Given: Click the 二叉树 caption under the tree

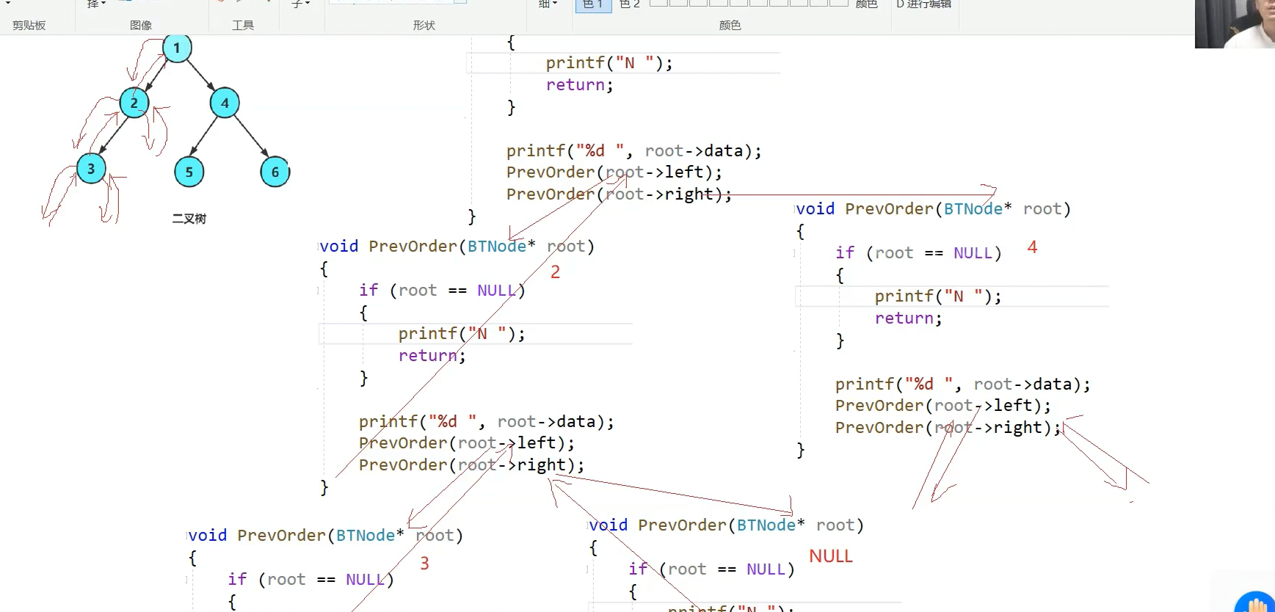Looking at the screenshot, I should (x=189, y=219).
